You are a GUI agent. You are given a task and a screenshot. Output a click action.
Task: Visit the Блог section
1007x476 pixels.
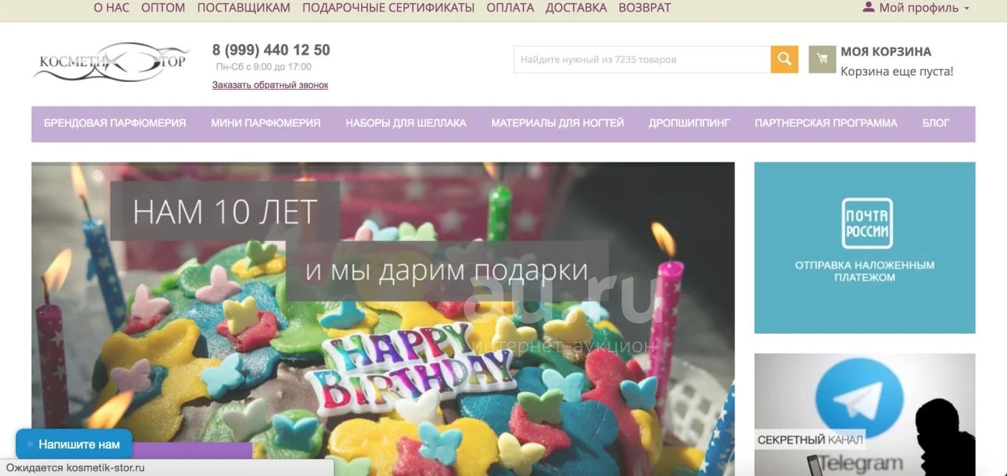tap(936, 123)
